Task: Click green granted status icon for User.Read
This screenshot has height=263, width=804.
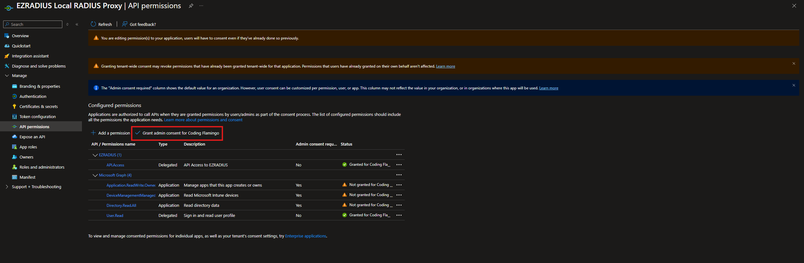Action: [x=345, y=215]
